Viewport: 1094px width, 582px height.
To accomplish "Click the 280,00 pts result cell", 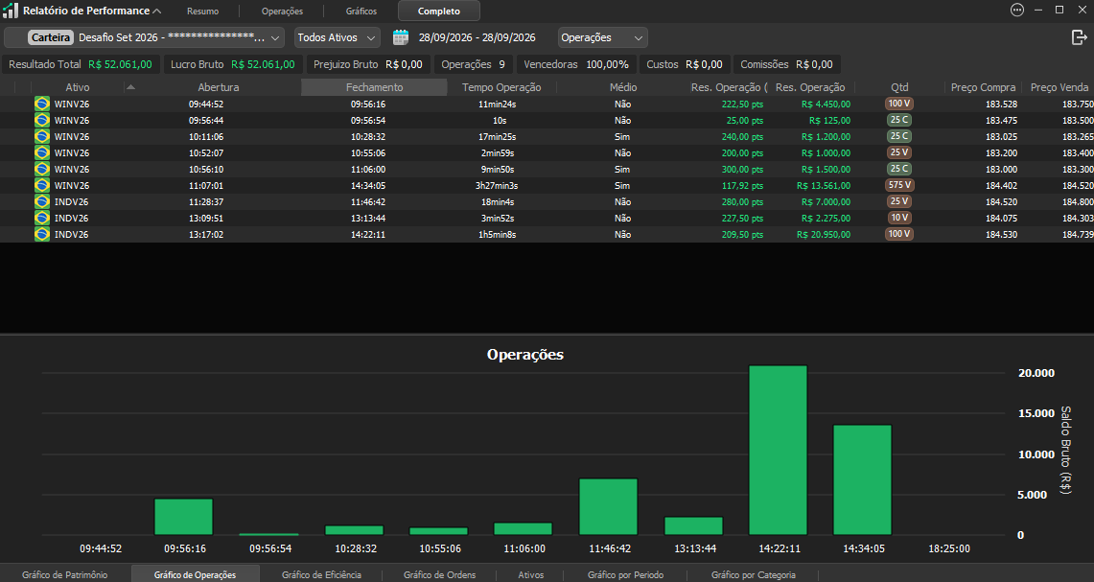I will pos(742,201).
